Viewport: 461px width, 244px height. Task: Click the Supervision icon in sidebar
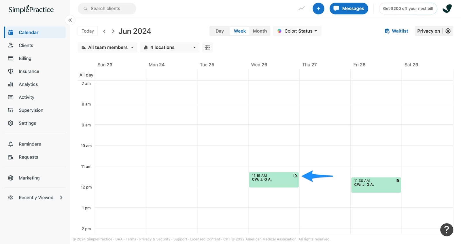pos(11,110)
